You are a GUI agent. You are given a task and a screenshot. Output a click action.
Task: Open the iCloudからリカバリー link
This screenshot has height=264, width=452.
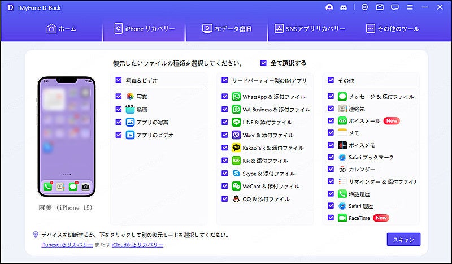[x=137, y=245]
